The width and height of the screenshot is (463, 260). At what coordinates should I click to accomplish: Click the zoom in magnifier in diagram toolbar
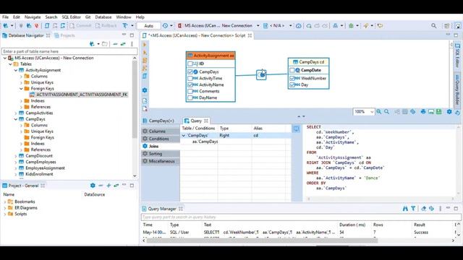378,112
